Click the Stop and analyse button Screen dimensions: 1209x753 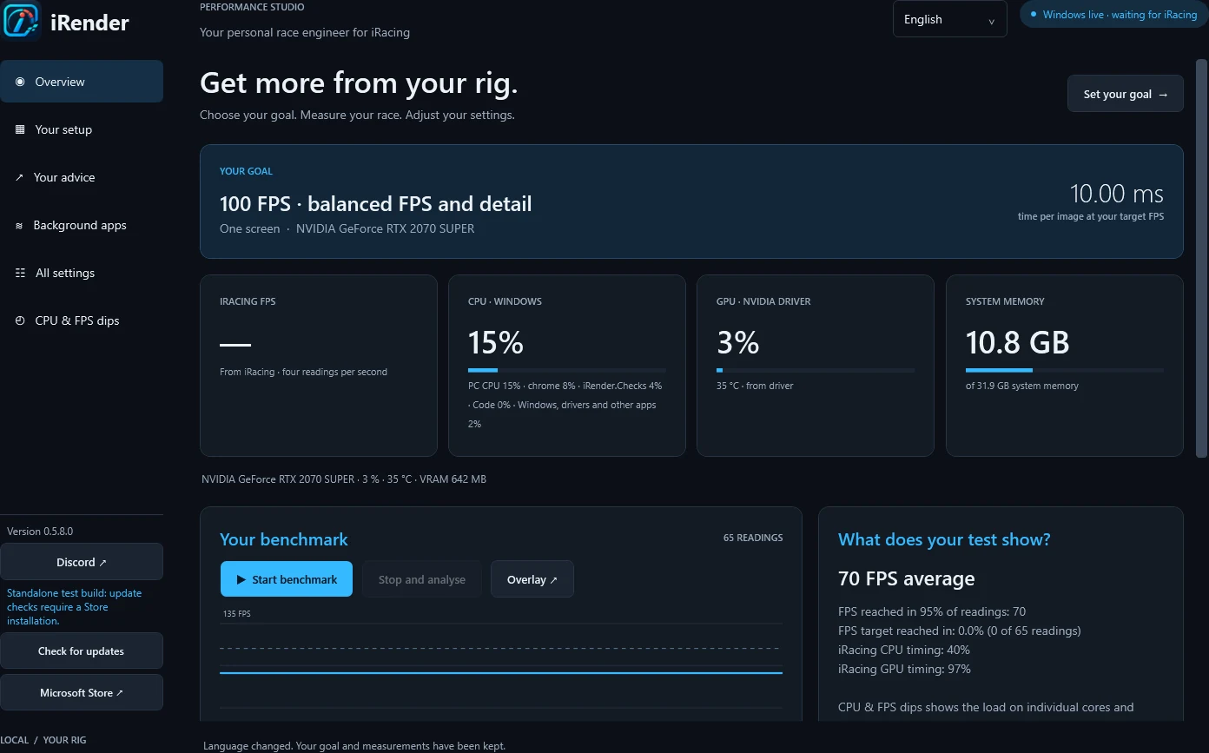click(422, 579)
